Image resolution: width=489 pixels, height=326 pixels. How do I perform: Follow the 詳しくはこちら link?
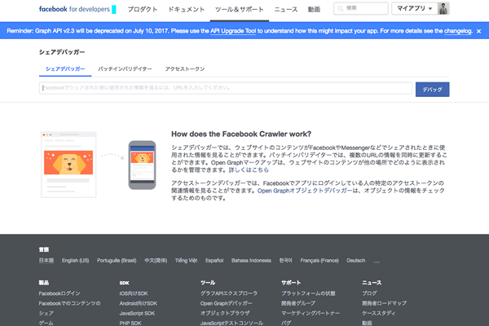249,170
